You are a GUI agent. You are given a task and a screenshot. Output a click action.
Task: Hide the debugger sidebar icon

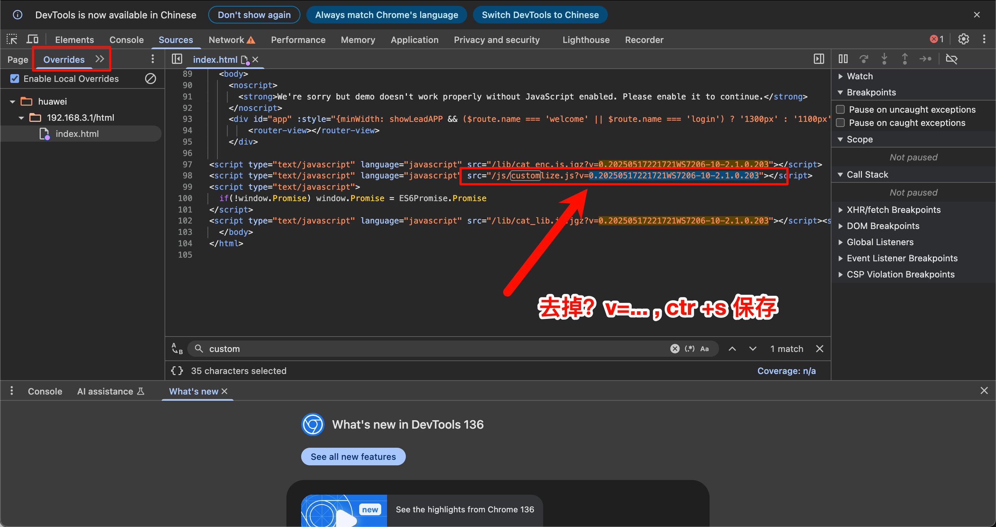[819, 59]
